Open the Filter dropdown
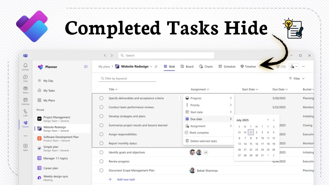The width and height of the screenshot is (329, 185). 297,78
